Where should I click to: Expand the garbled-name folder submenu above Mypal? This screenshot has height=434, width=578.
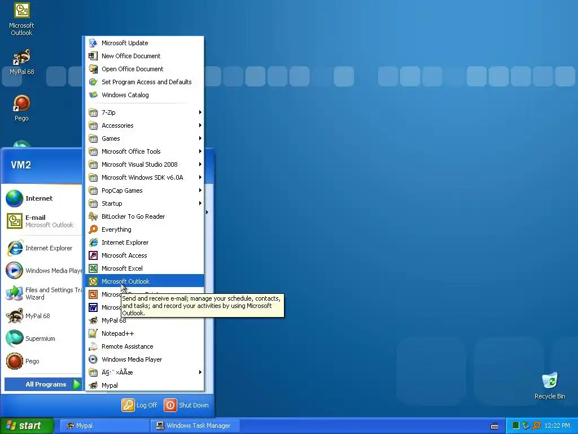point(144,372)
